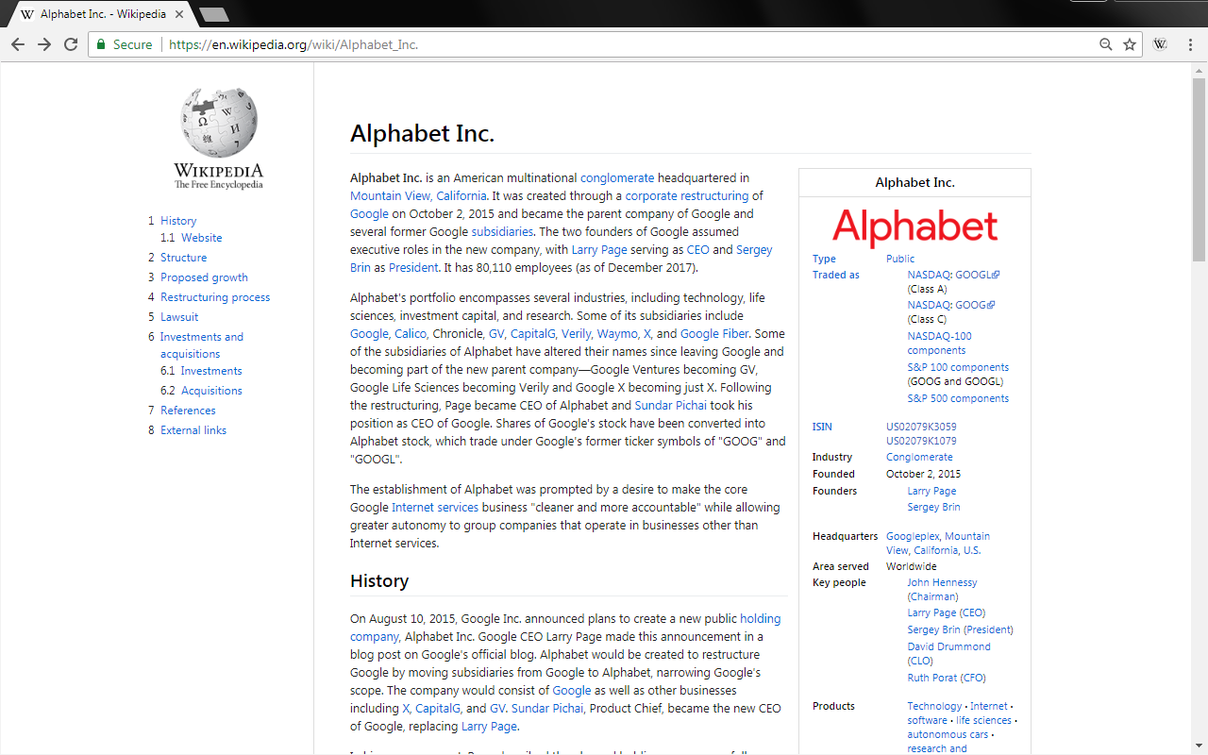Screen dimensions: 1208x755
Task: Open Chrome's three-dot menu
Action: coord(1190,43)
